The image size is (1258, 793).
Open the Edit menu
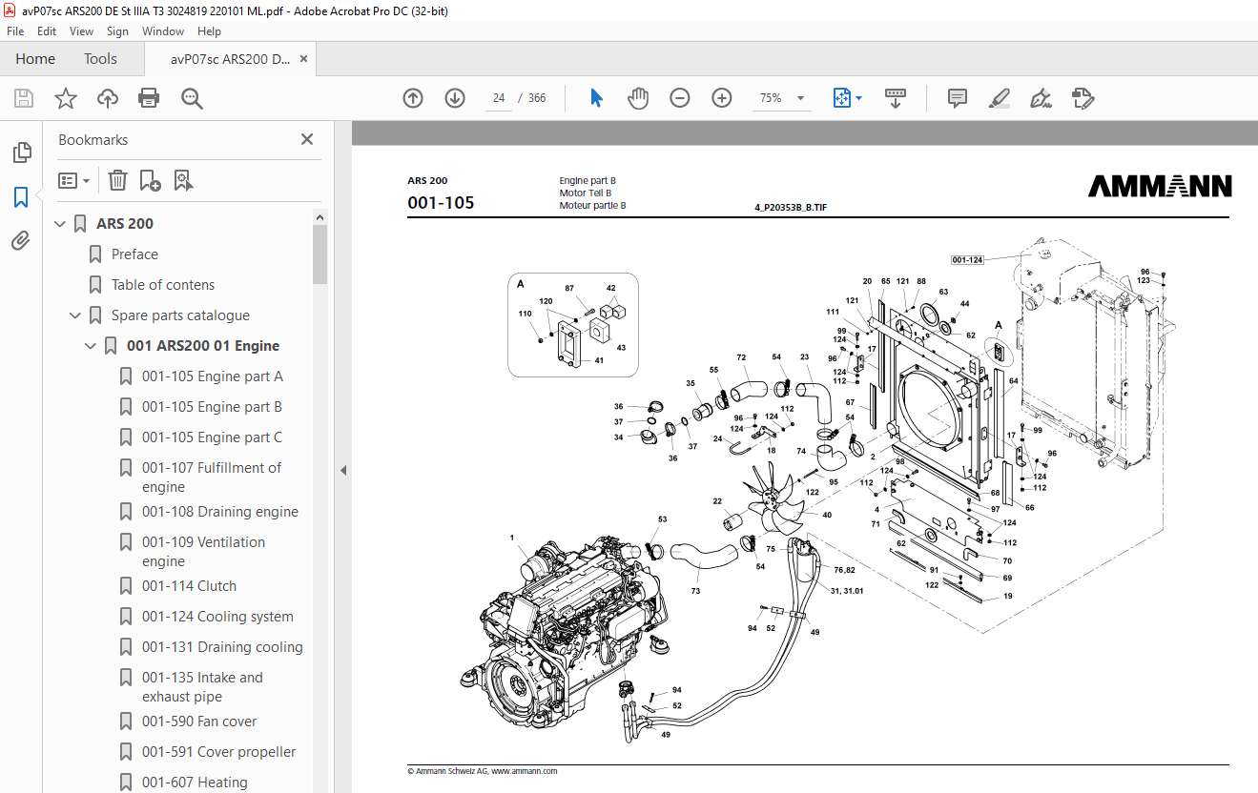[x=47, y=31]
